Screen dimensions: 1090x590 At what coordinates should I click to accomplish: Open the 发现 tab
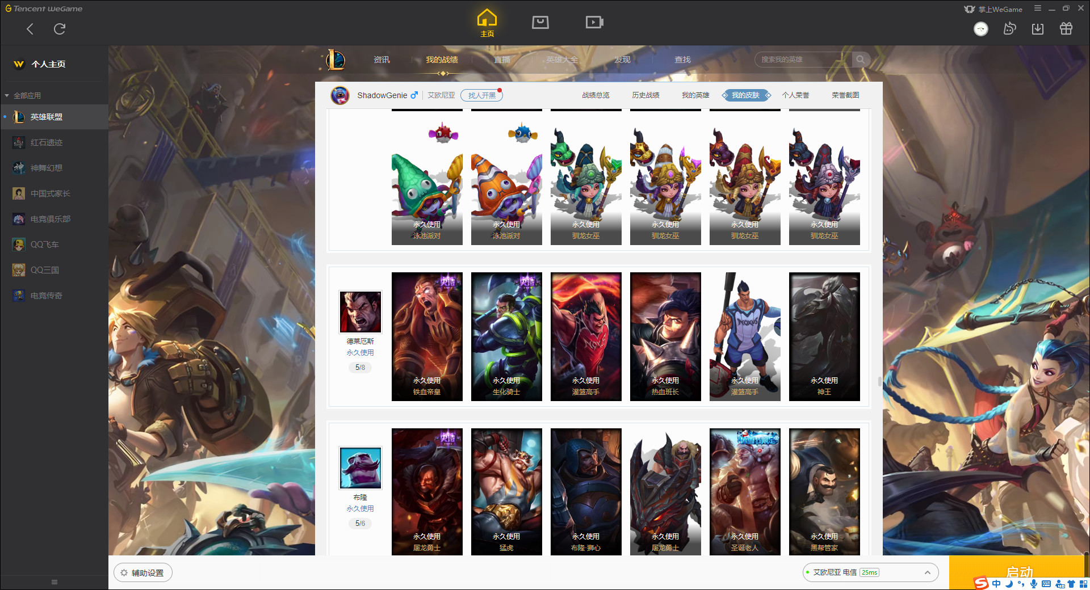[622, 60]
